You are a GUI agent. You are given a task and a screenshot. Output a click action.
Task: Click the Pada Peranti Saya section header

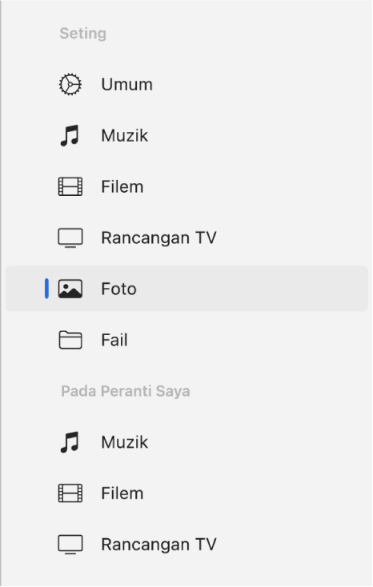pyautogui.click(x=126, y=391)
